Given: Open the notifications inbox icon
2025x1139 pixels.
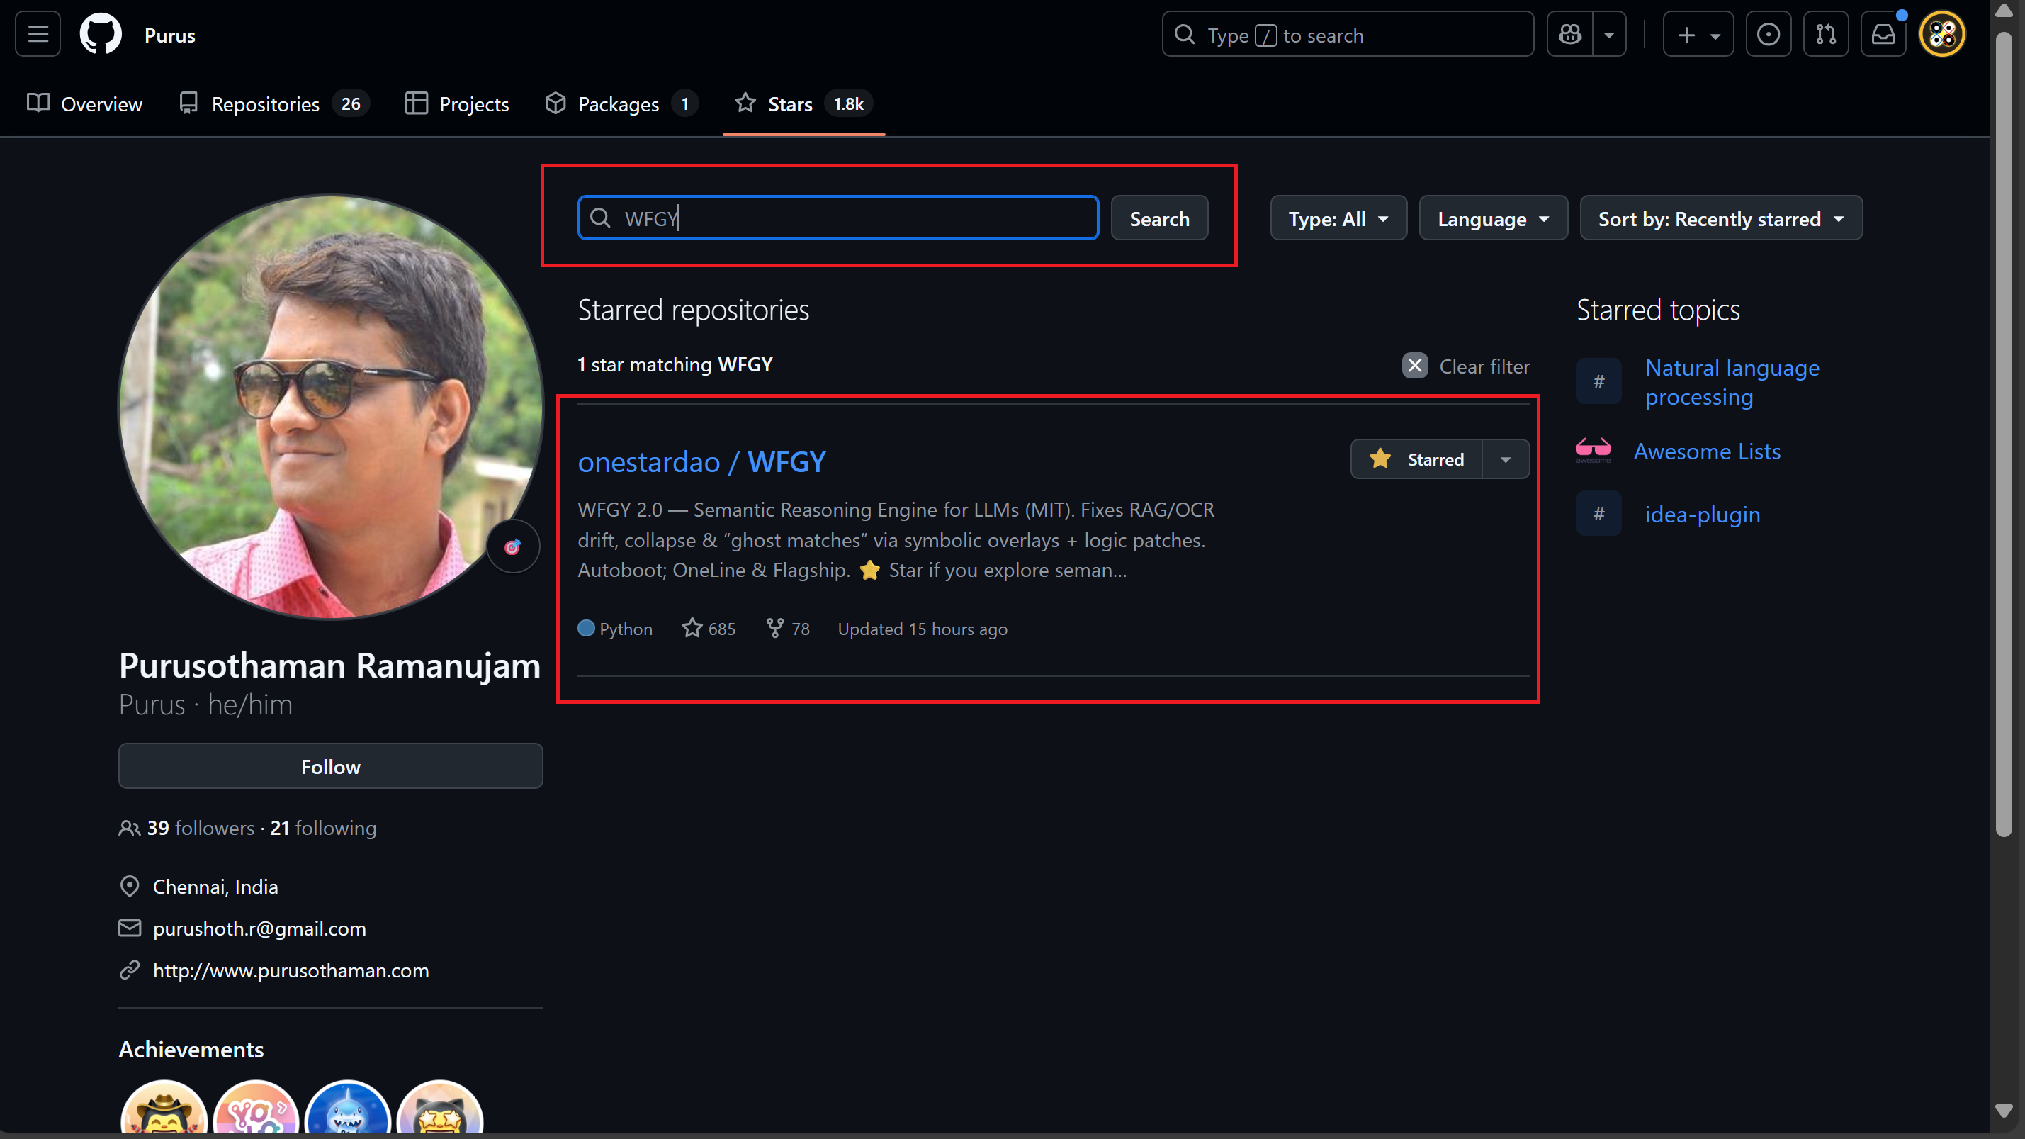Looking at the screenshot, I should click(x=1883, y=35).
